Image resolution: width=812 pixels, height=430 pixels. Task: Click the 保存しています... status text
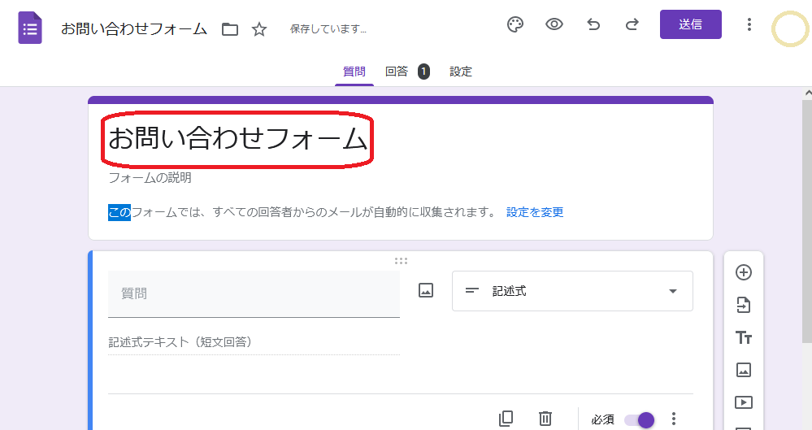pyautogui.click(x=328, y=29)
